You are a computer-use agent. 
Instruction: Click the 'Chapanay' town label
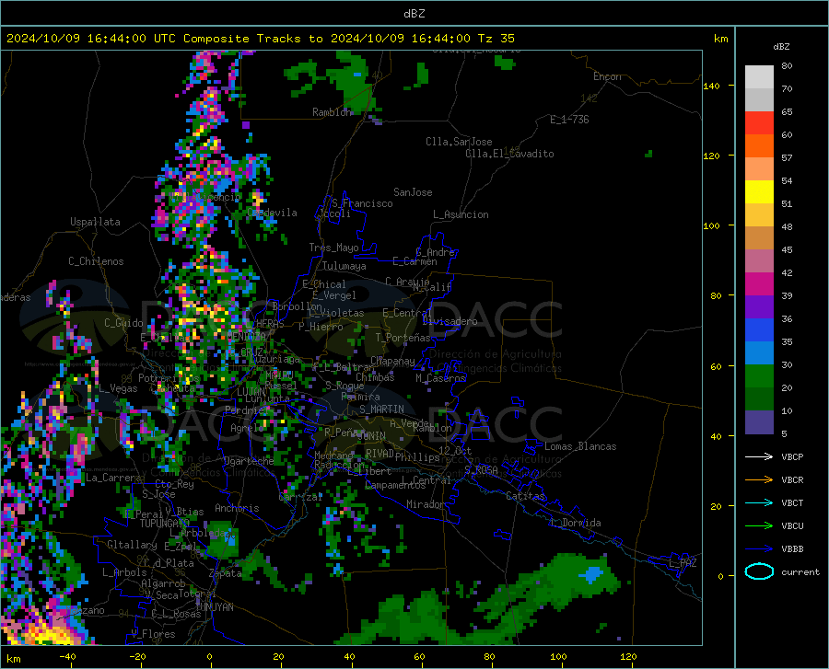click(392, 361)
